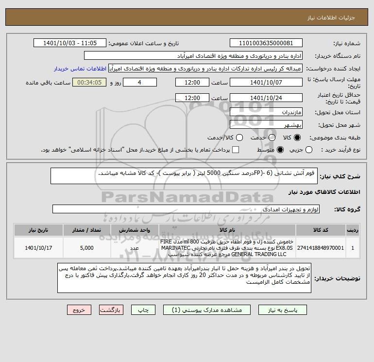Click the response deadline date 1401/10/07
Screen dimensions: 374x362
point(266,82)
